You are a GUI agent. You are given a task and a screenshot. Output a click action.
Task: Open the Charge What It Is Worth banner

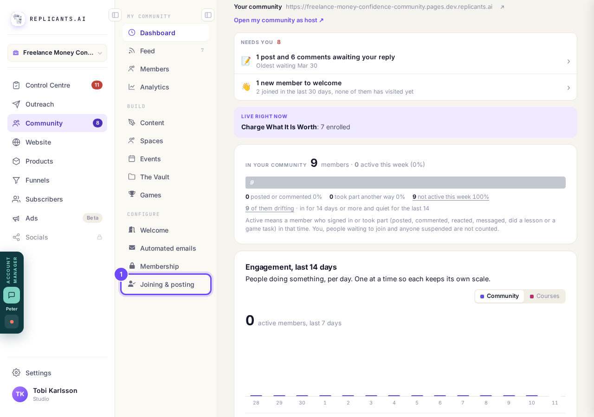click(406, 122)
